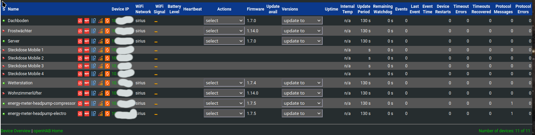The height and width of the screenshot is (135, 535).
Task: Click the orange refresh icon for Dachboden
Action: (x=107, y=21)
